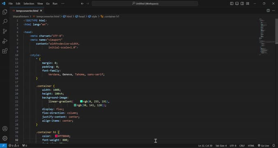Open .container h1 breadcrumb dropdown
The height and width of the screenshot is (148, 278).
click(110, 16)
